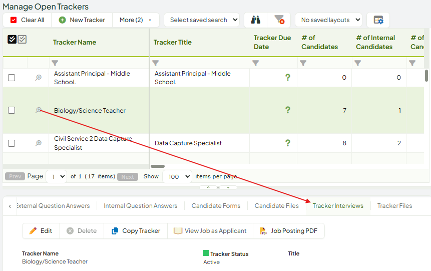Select the Tracker Files tab
Viewport: 431px width, 271px height.
coord(394,206)
